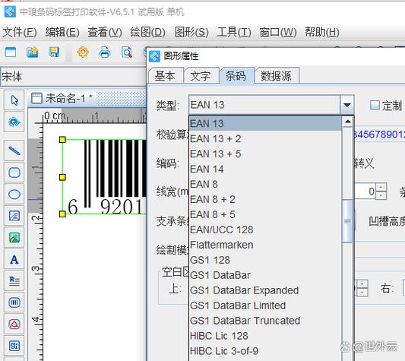Click the app logo in title bar
The height and width of the screenshot is (361, 405).
10,12
